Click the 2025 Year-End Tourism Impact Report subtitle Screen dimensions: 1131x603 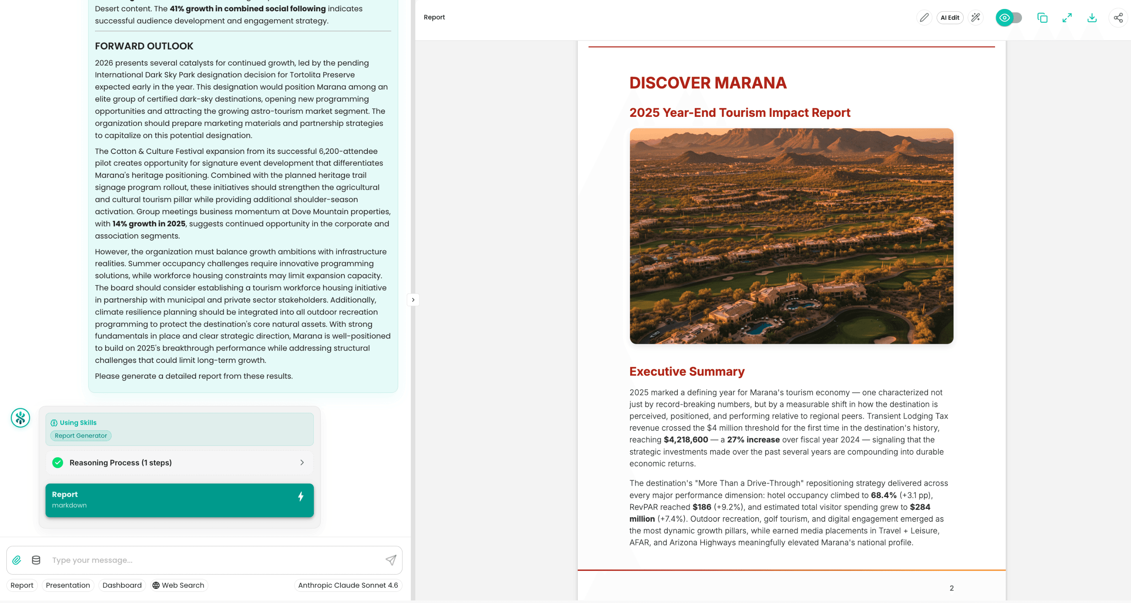click(740, 112)
